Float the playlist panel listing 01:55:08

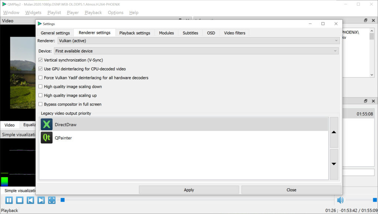365,101
